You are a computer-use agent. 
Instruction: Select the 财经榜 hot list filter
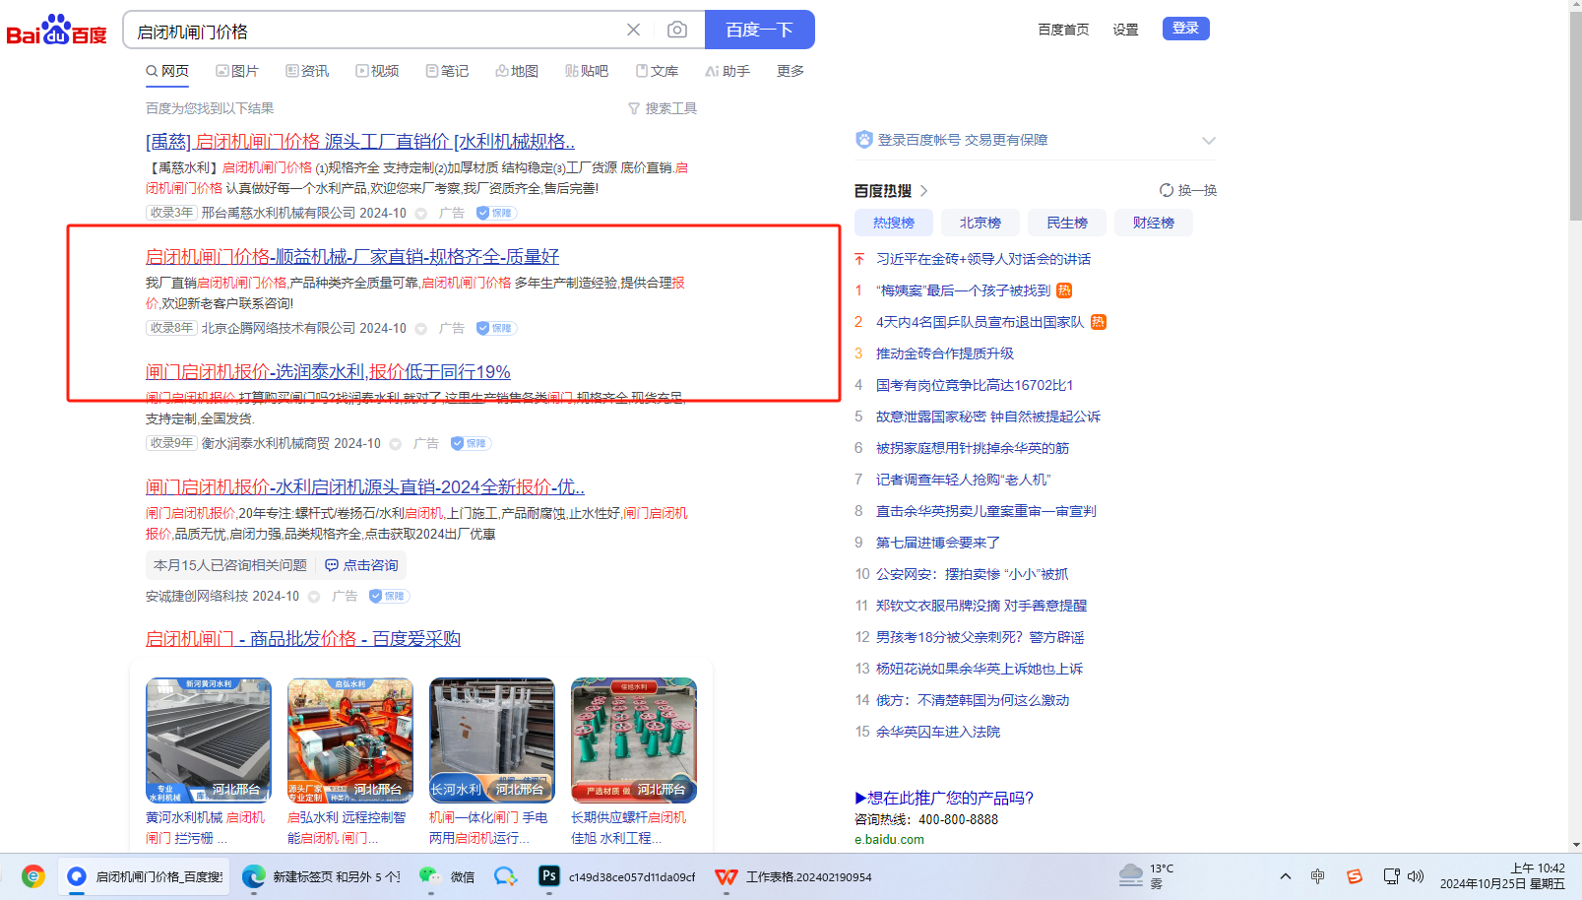(1153, 223)
